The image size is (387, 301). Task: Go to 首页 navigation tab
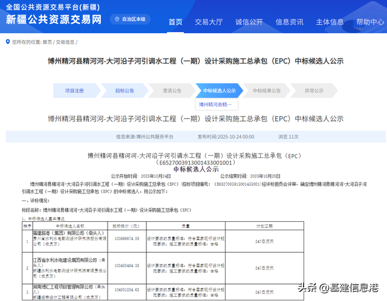pyautogui.click(x=175, y=22)
